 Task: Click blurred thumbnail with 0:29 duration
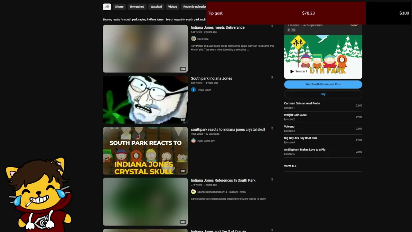[x=145, y=202]
